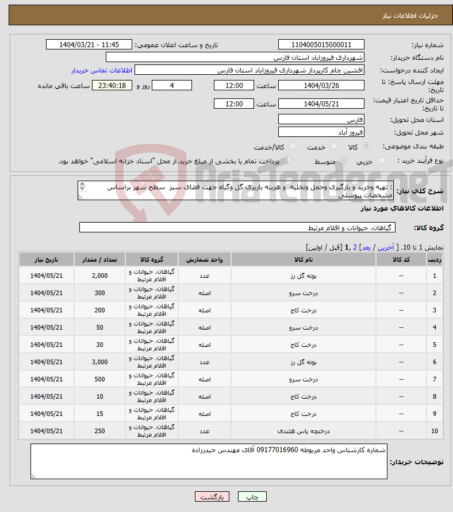Click the کد کالا column header
The width and height of the screenshot is (453, 512).
[x=401, y=259]
